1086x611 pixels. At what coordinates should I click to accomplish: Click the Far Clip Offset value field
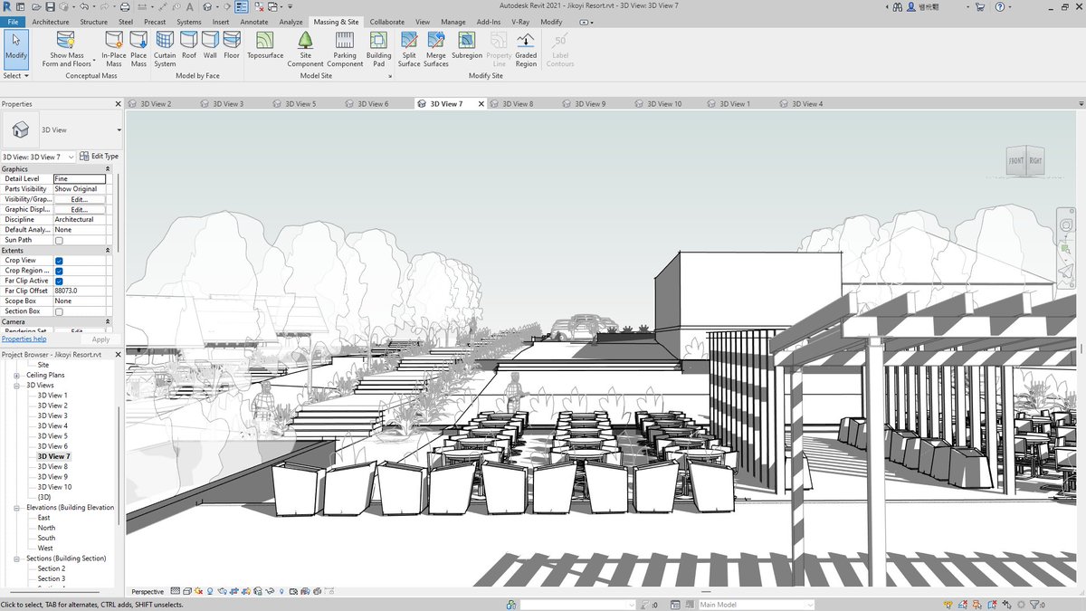point(81,290)
